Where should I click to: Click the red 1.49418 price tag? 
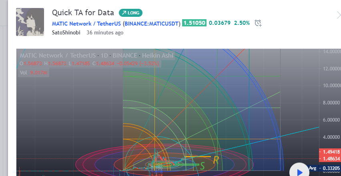(x=330, y=152)
